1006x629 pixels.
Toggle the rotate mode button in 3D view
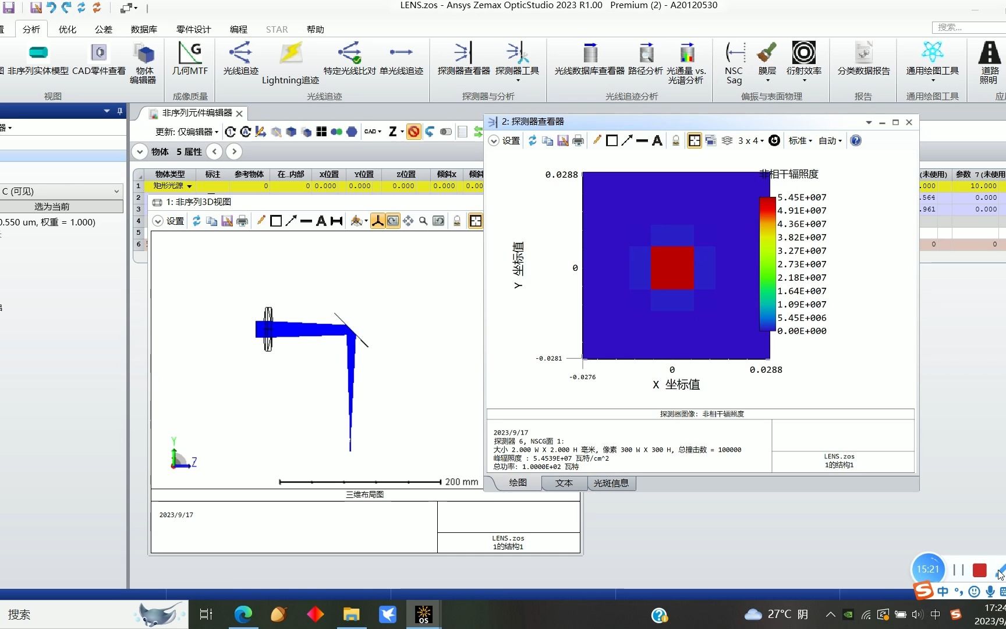(393, 221)
